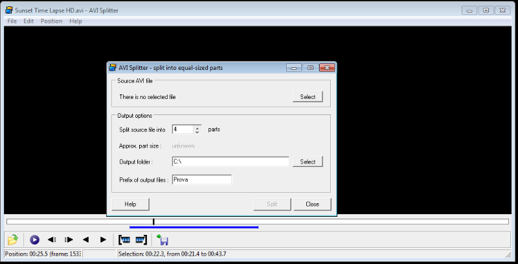Image resolution: width=518 pixels, height=264 pixels.
Task: Open the Position menu
Action: click(51, 21)
